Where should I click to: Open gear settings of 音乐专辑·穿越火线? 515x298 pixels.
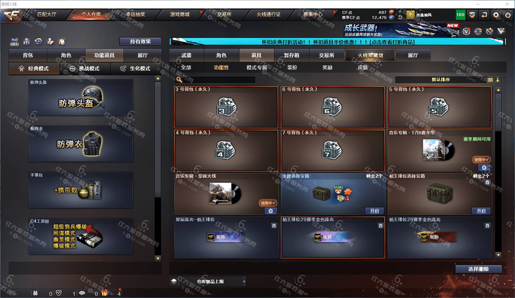(271, 211)
